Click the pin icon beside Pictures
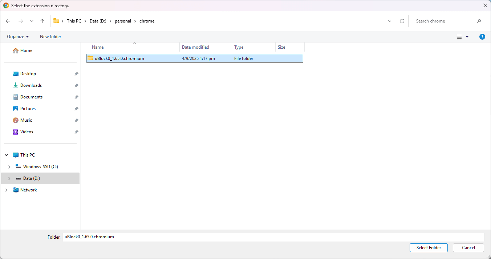 [76, 109]
